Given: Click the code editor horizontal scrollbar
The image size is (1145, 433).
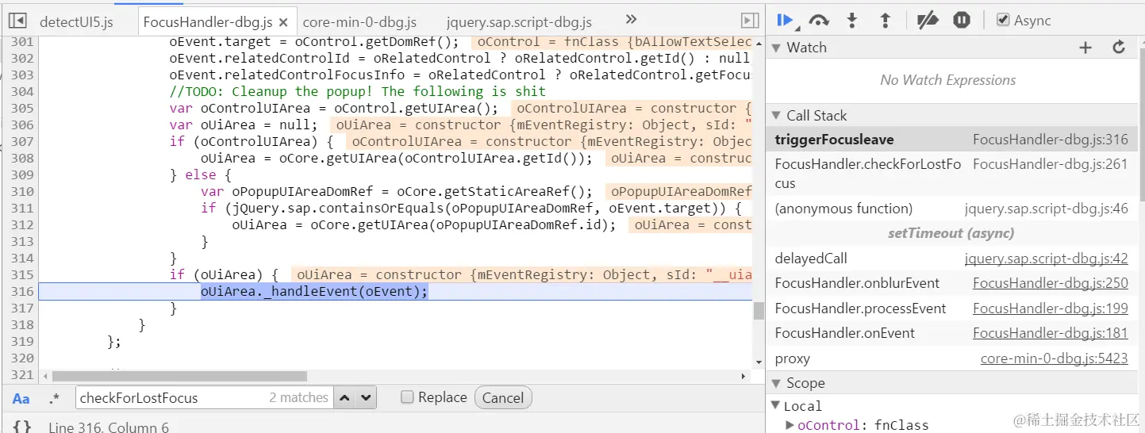Looking at the screenshot, I should [179, 377].
